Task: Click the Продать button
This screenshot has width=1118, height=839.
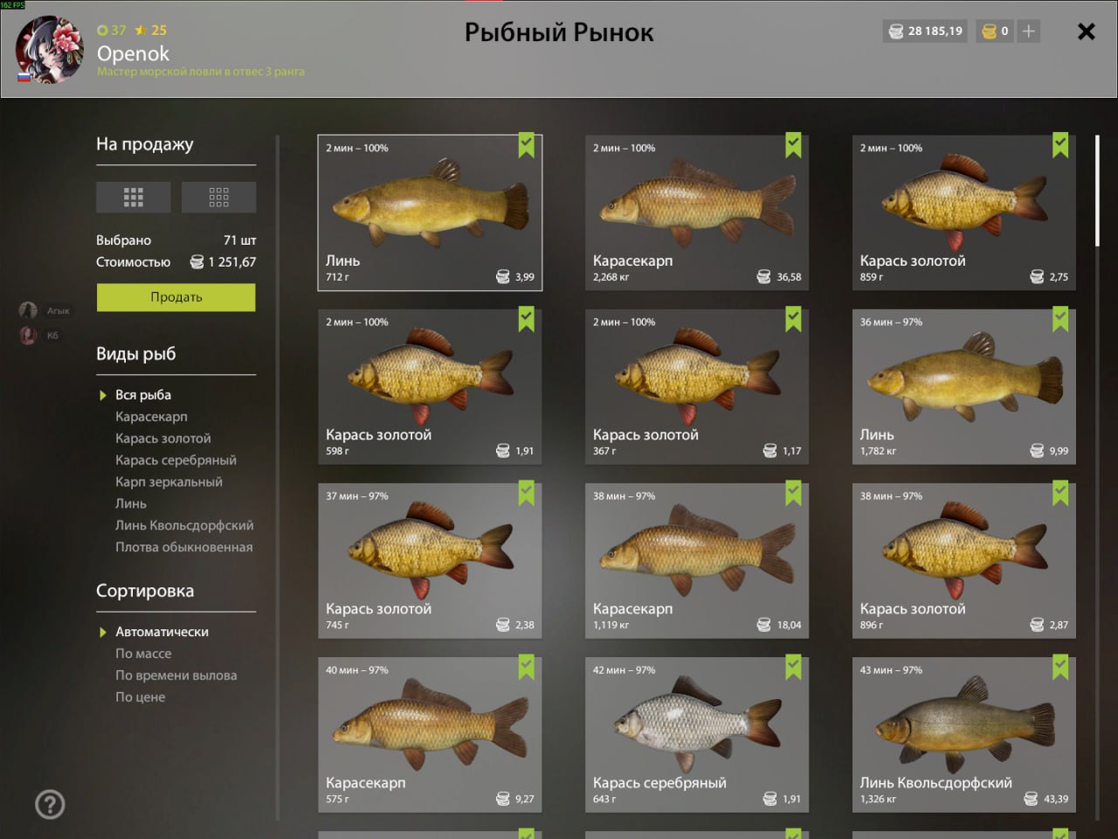Action: pos(176,297)
